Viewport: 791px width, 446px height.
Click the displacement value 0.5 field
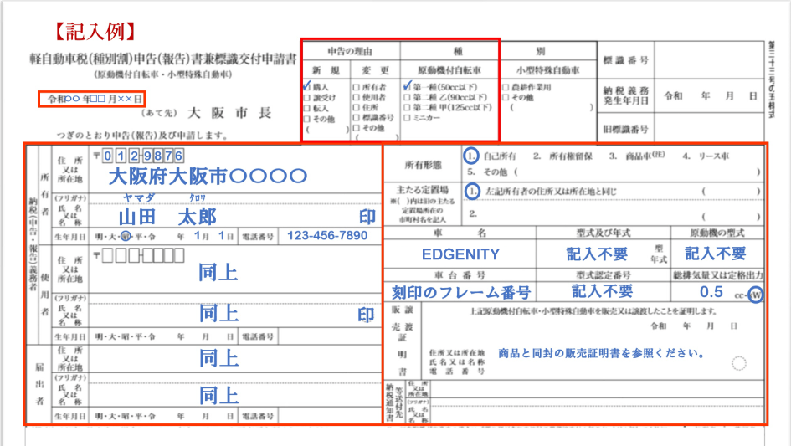711,292
